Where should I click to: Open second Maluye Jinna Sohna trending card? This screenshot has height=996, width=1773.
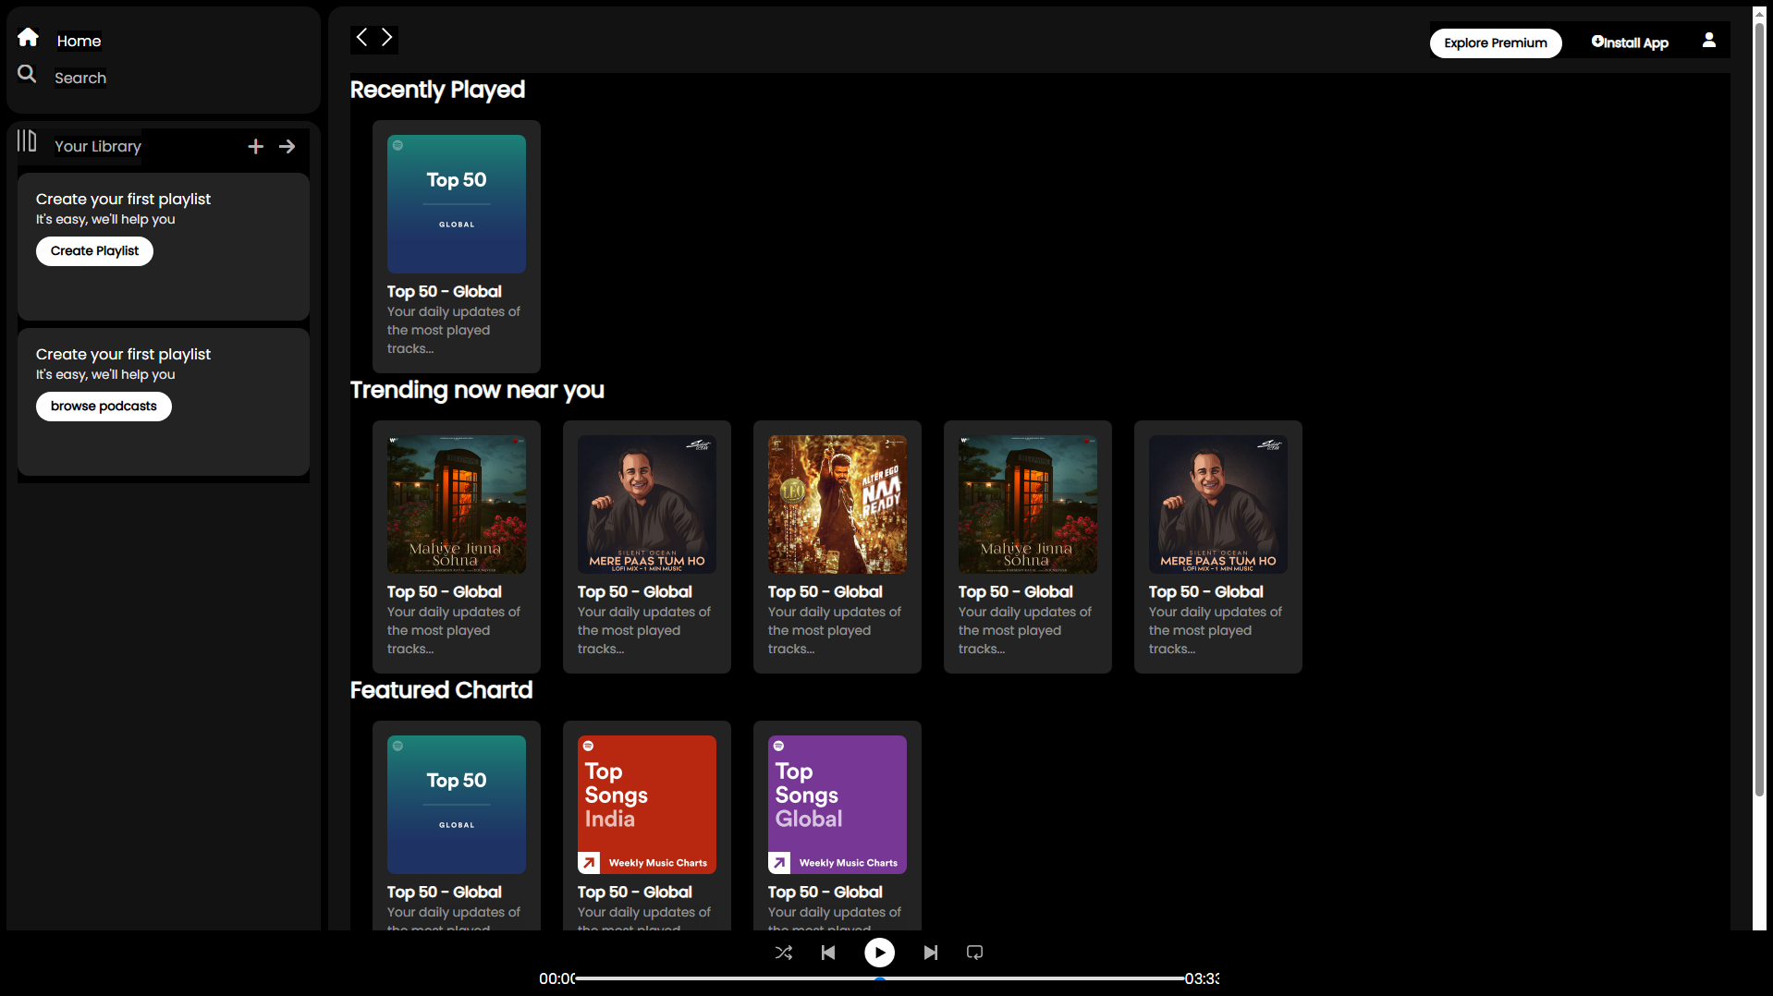click(x=1028, y=547)
